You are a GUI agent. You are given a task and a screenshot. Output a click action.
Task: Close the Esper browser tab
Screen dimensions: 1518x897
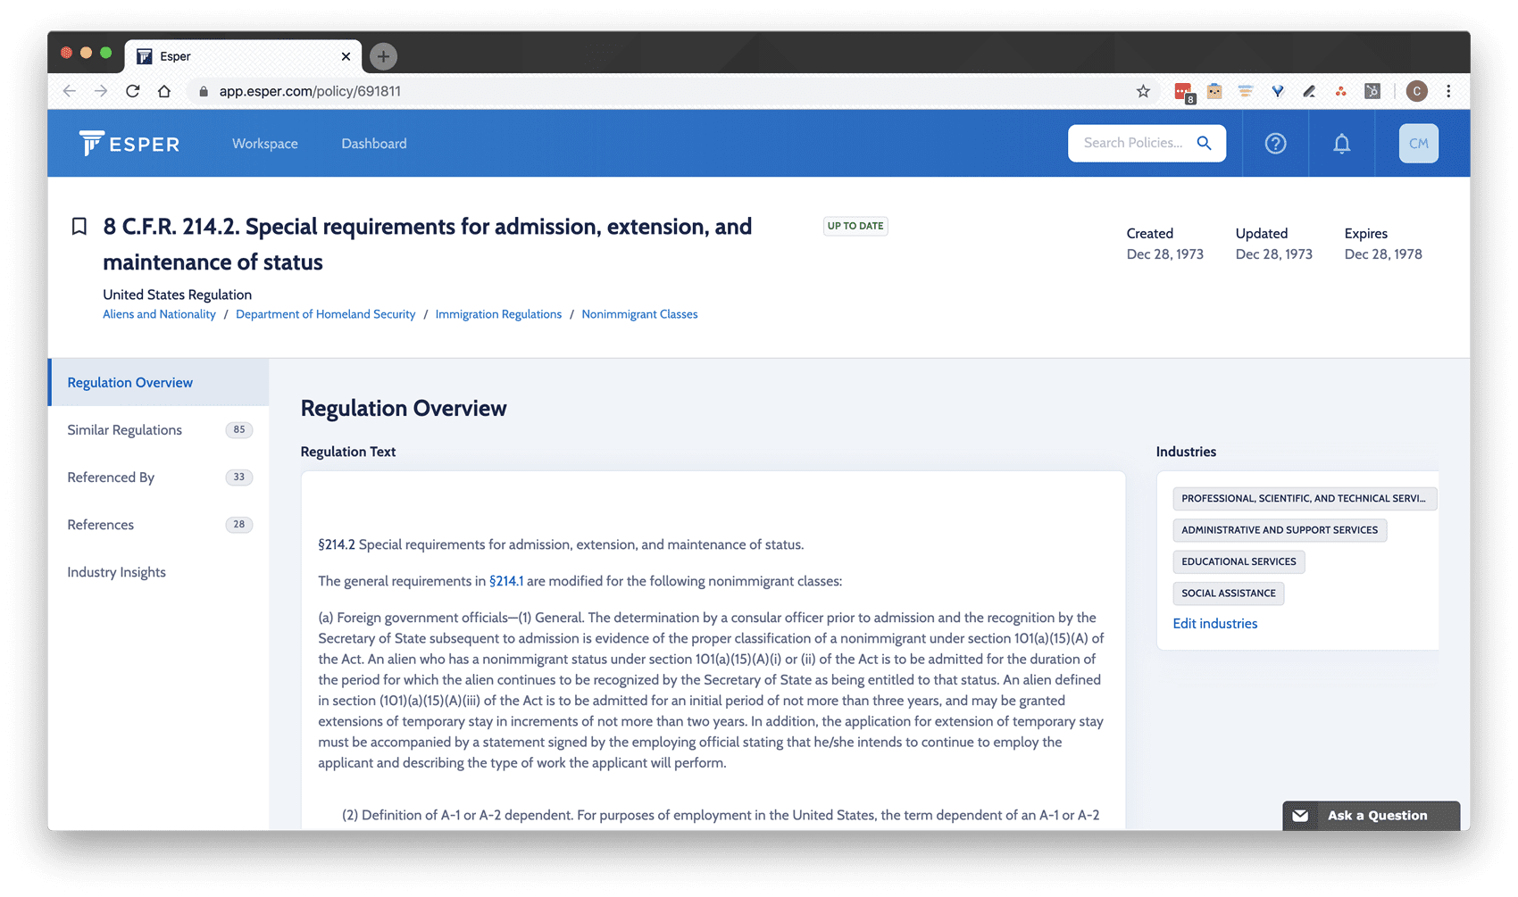pyautogui.click(x=346, y=56)
